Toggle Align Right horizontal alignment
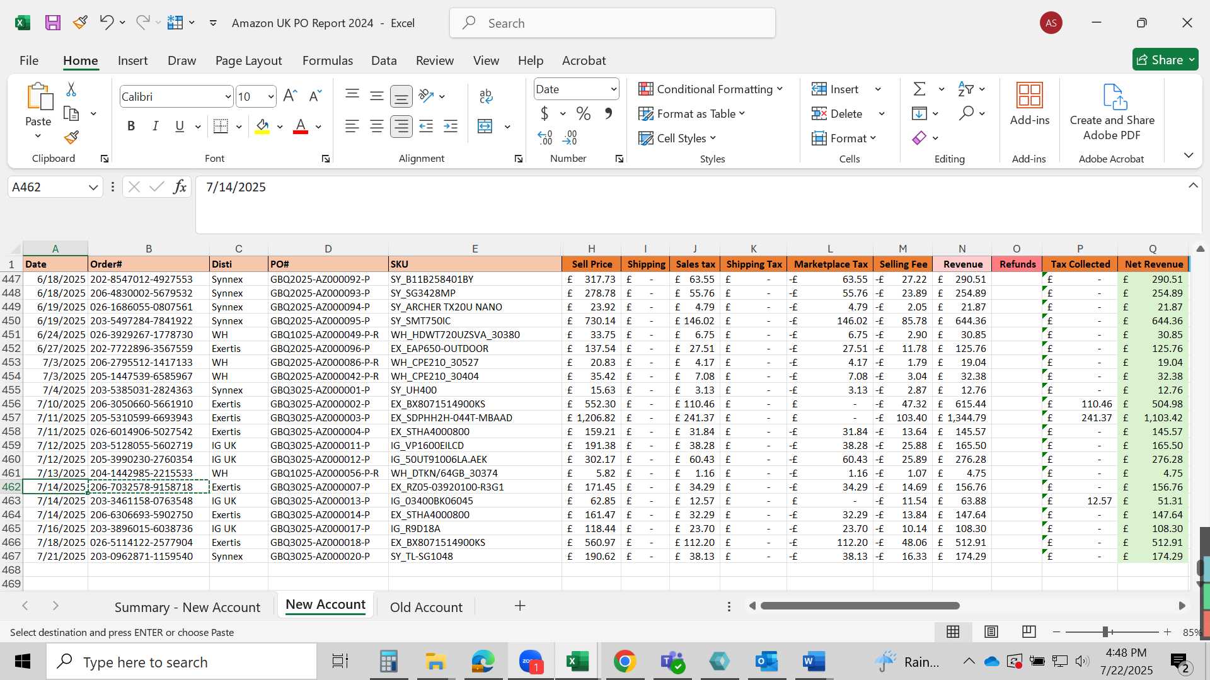The height and width of the screenshot is (680, 1210). coord(401,127)
